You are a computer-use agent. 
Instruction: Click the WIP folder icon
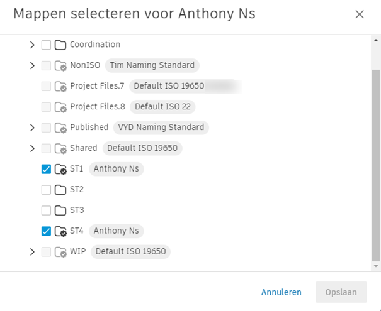[x=60, y=252]
